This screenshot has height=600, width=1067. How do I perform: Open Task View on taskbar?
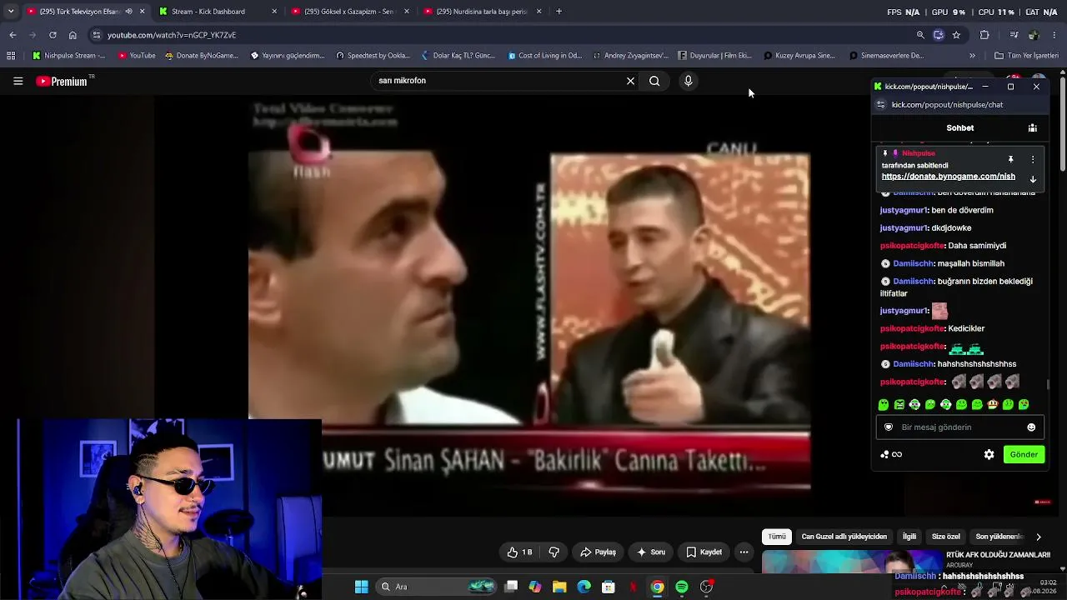511,587
